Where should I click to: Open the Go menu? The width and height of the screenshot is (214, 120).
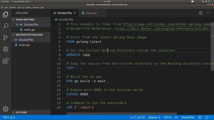24,8
